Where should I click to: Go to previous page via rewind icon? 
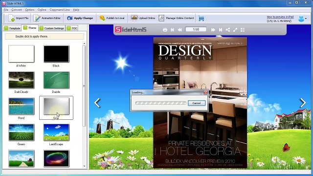click(x=180, y=30)
